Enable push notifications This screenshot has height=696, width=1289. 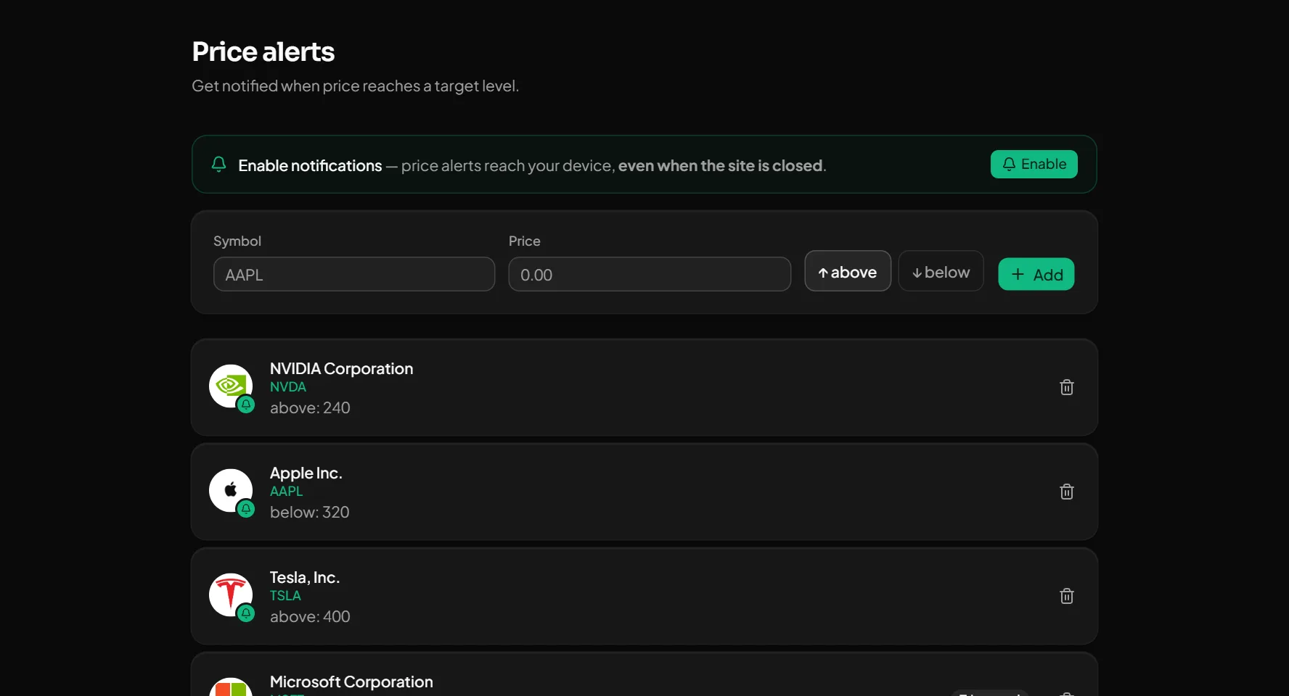[1034, 164]
